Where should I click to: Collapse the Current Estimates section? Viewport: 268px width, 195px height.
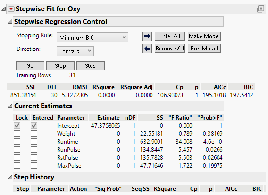[10, 106]
